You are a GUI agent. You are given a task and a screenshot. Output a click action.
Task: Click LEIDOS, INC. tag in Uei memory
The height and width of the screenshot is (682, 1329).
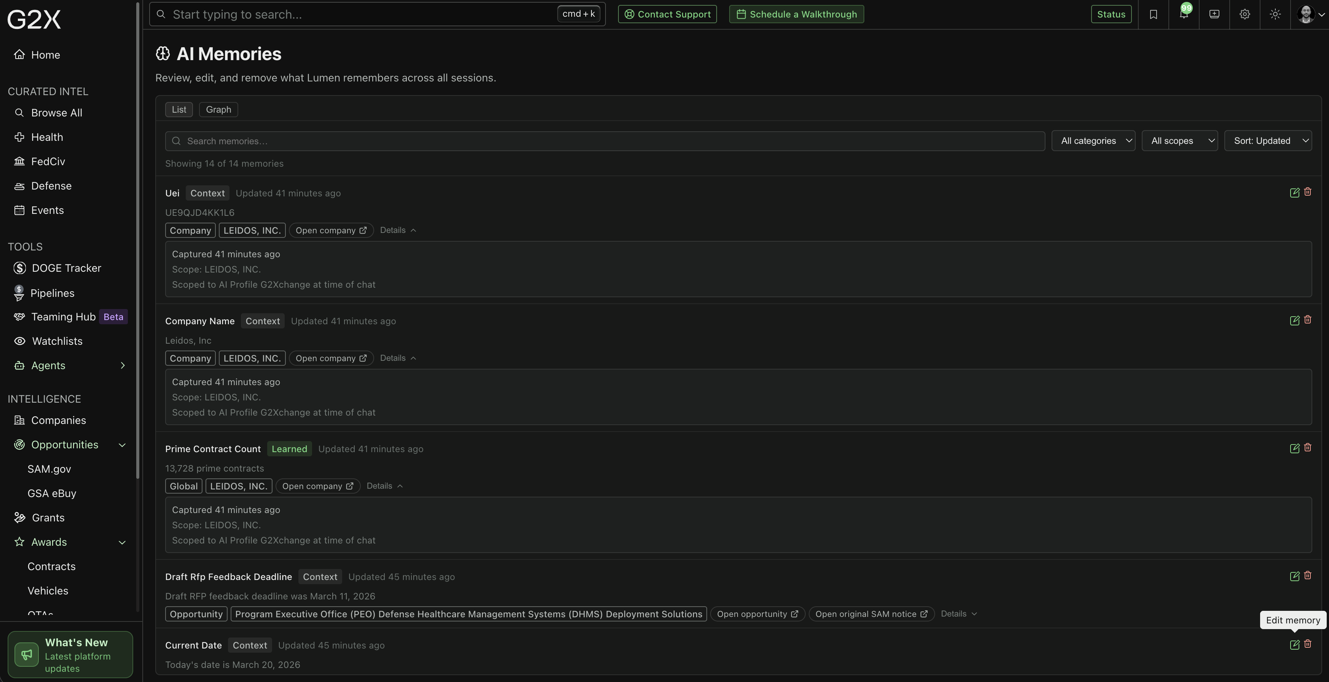pos(252,230)
